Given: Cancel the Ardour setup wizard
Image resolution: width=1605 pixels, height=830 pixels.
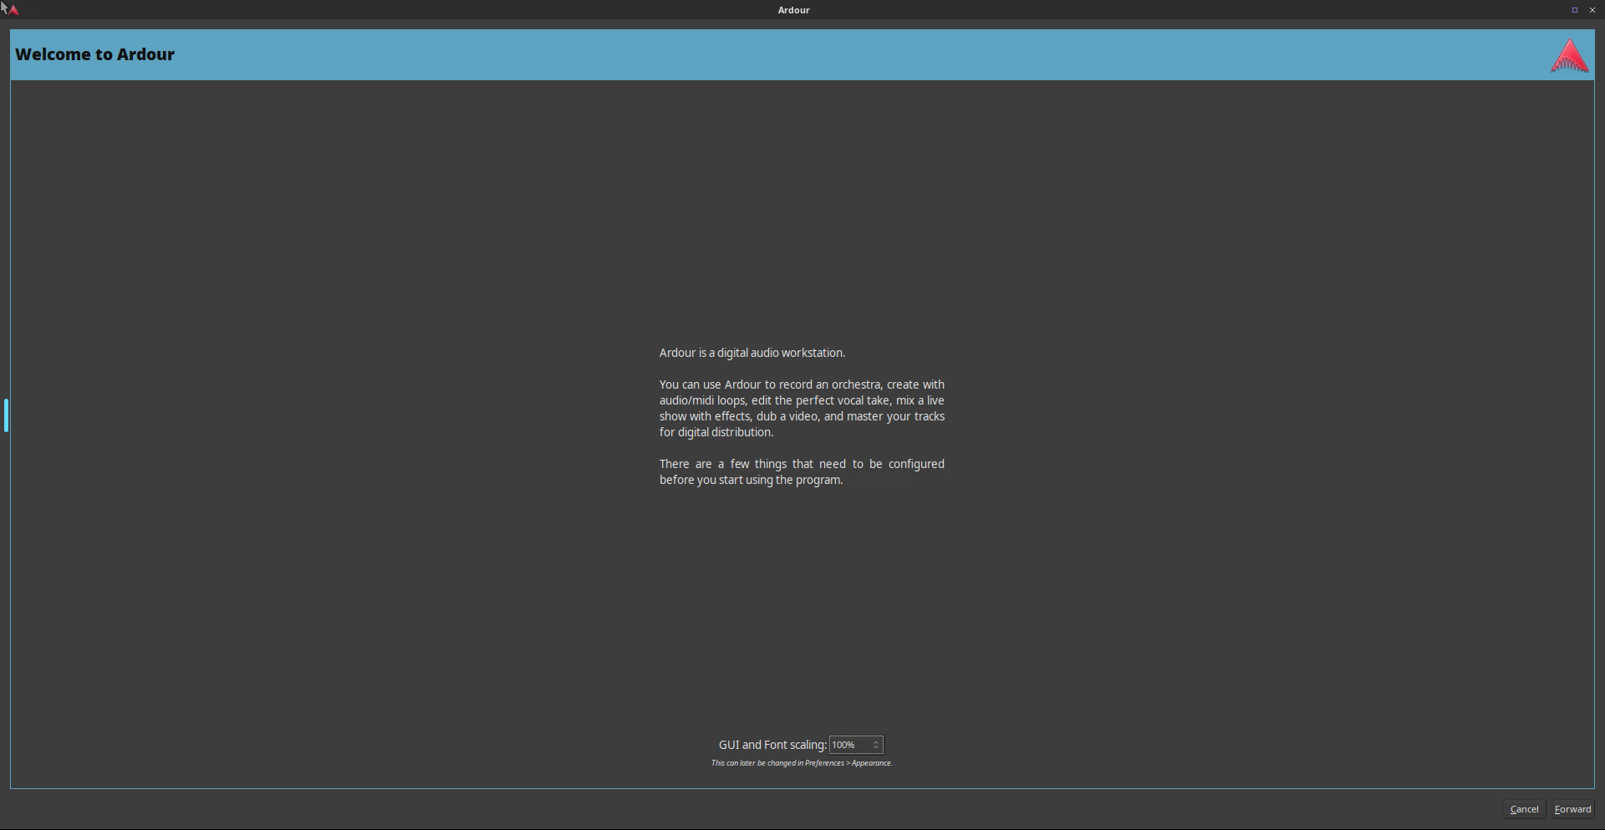Looking at the screenshot, I should 1523,809.
